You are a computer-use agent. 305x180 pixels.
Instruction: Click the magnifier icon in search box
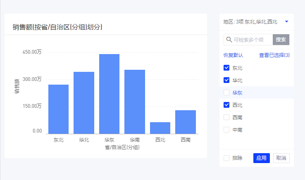229,40
